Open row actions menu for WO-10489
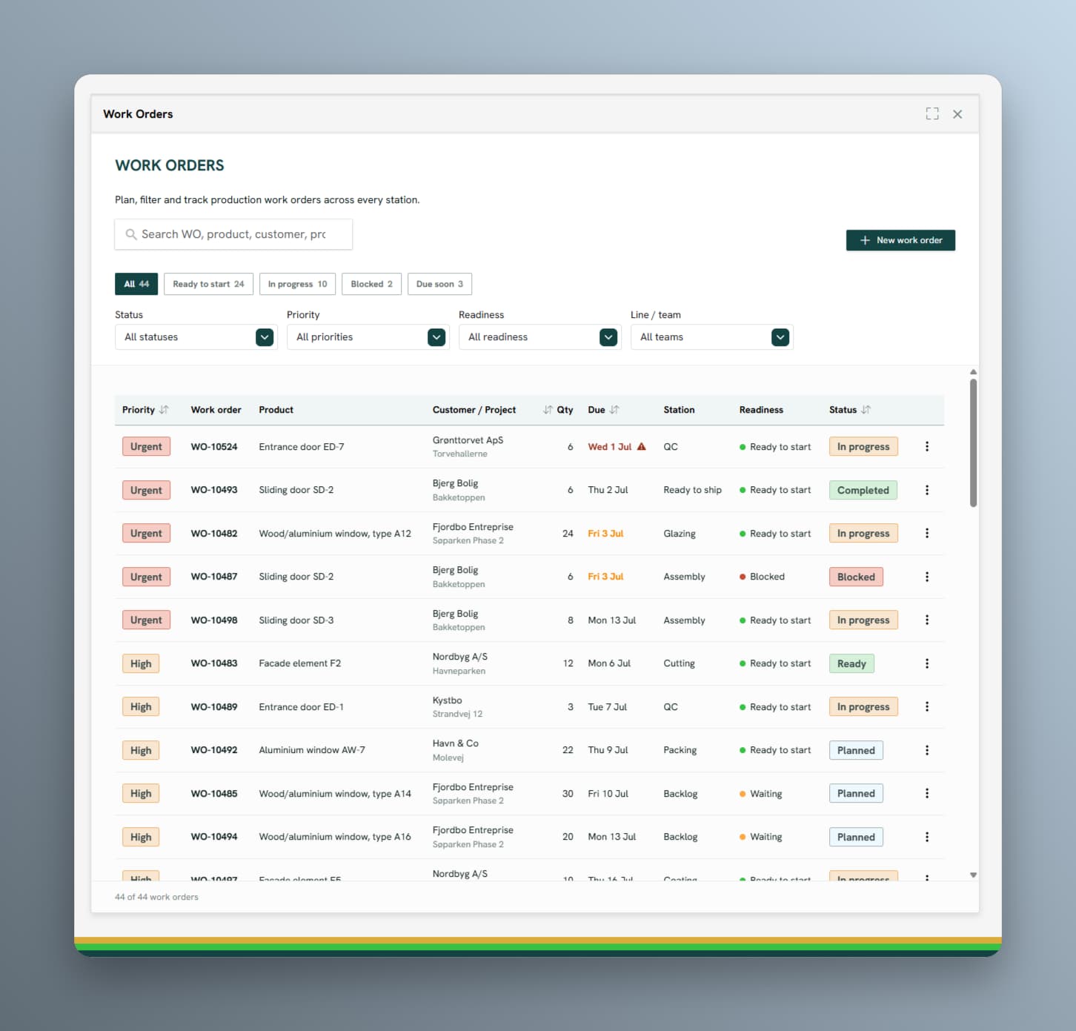Viewport: 1076px width, 1031px height. 926,706
